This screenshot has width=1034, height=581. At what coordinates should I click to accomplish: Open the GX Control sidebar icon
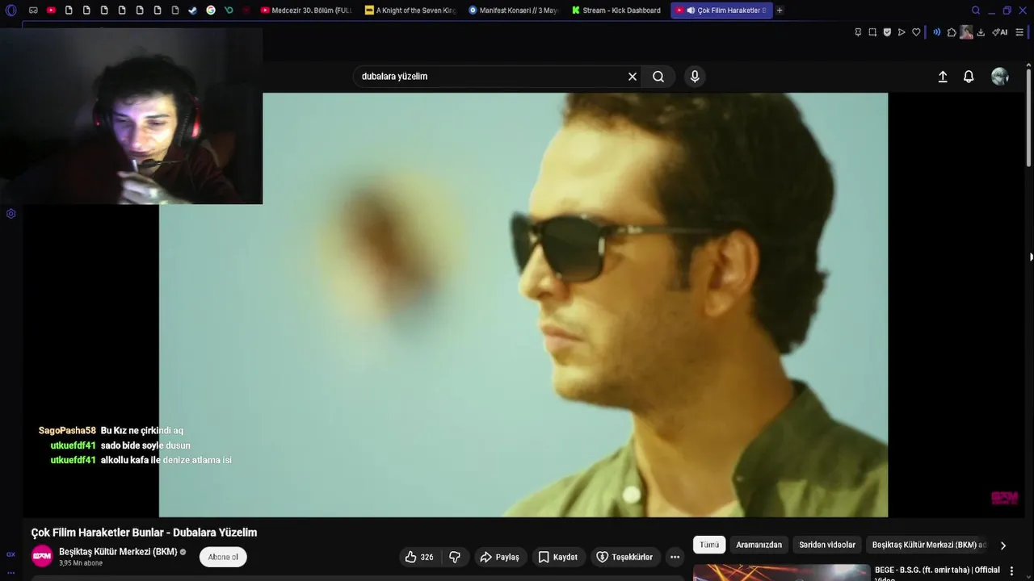[11, 554]
